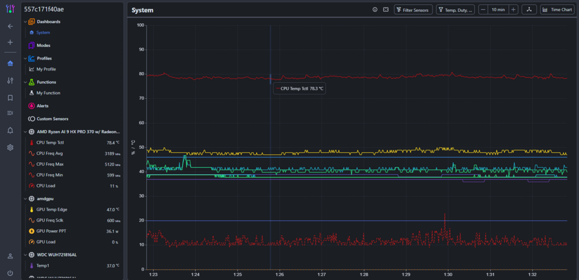
Task: Click the CPU Load gauge icon
Action: click(31, 186)
